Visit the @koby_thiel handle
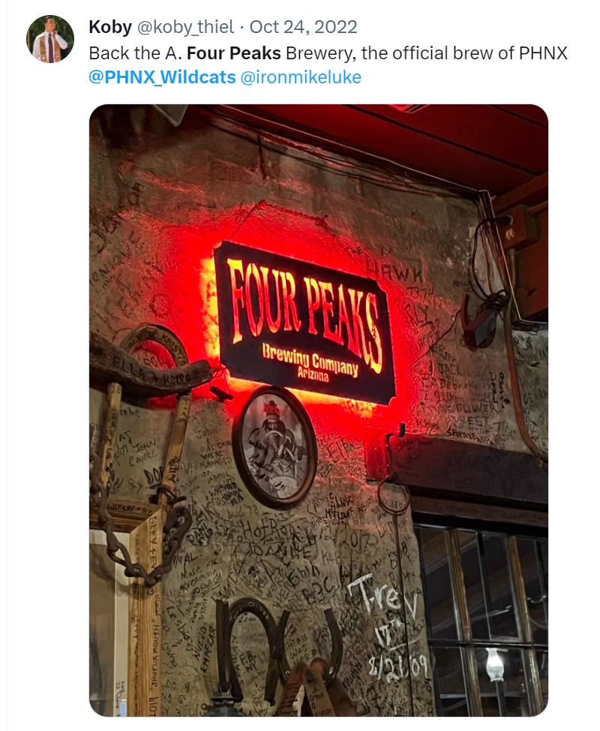This screenshot has width=600, height=731. pos(185,27)
